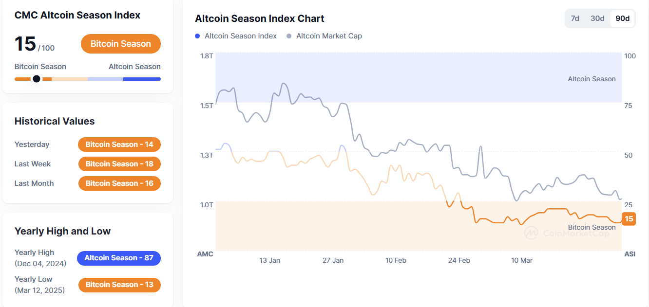Select the 90d chart range
This screenshot has width=649, height=307.
click(622, 18)
